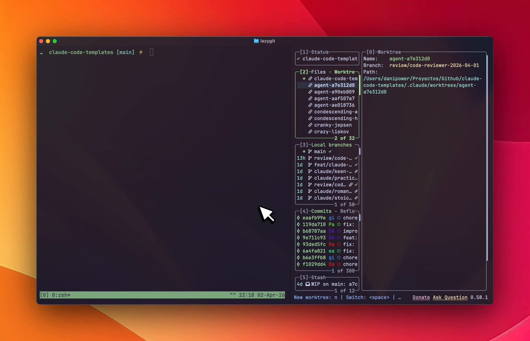Image resolution: width=530 pixels, height=341 pixels.
Task: Select commit hash 9e711c93
Action: (314, 237)
